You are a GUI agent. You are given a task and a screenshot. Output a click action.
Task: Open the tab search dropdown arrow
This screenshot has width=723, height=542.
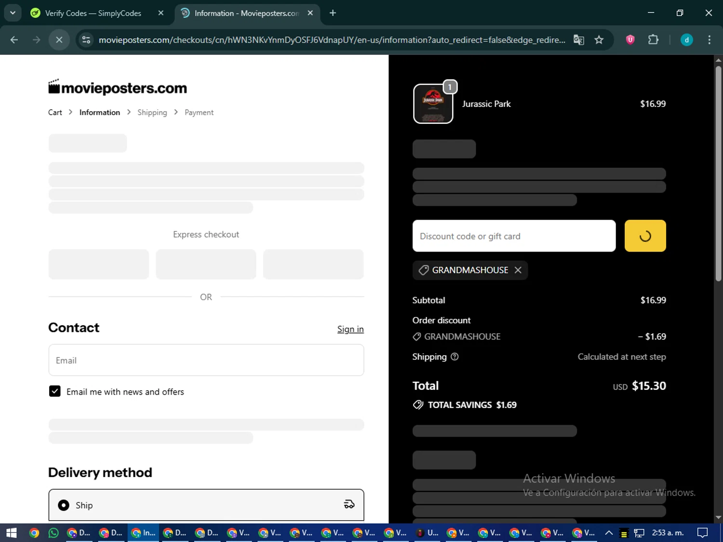coord(13,13)
